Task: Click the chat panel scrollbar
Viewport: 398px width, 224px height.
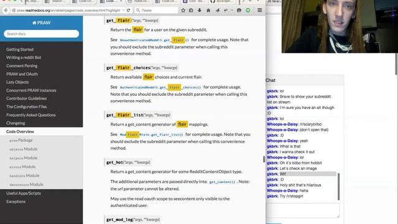Action: point(338,187)
